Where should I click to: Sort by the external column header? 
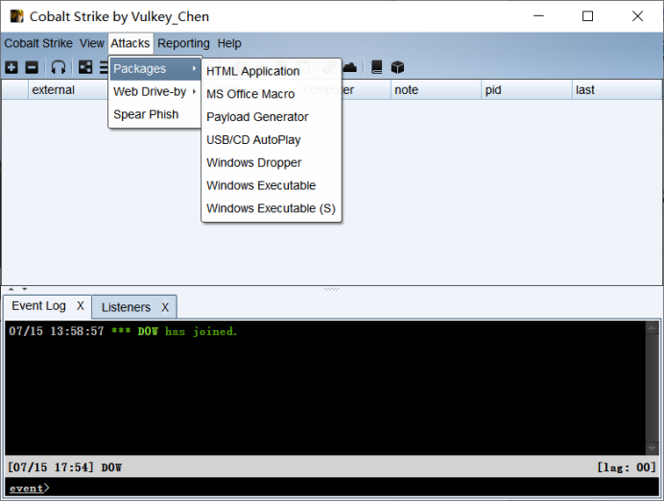tap(68, 90)
